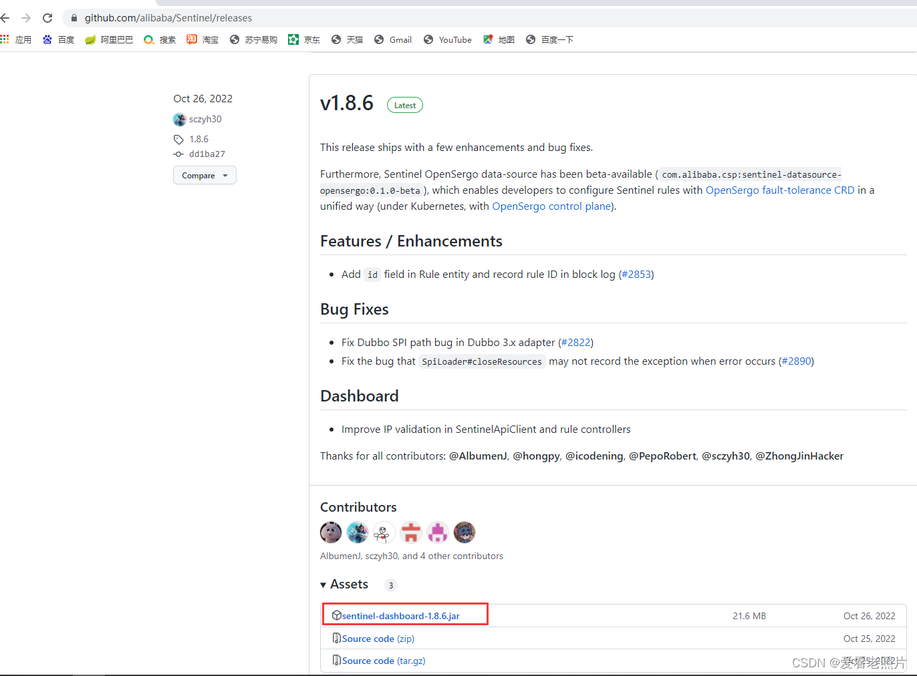Download Source code (tar.gz)
The image size is (917, 676).
point(383,661)
